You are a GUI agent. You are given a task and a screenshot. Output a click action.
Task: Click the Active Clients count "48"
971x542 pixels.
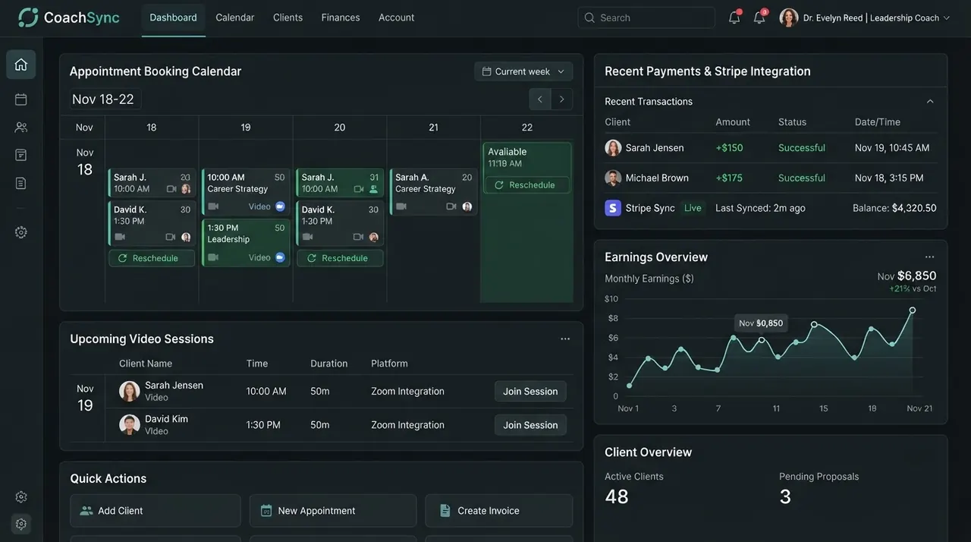(x=617, y=496)
